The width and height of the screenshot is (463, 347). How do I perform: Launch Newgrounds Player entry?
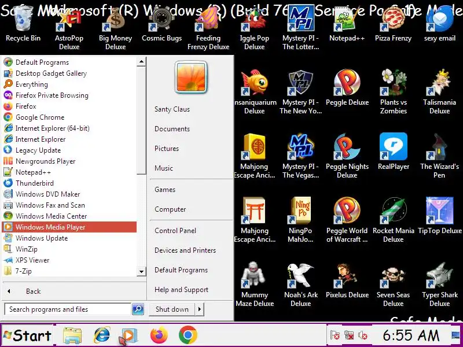click(69, 161)
